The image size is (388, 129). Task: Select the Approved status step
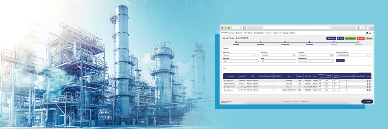click(334, 42)
